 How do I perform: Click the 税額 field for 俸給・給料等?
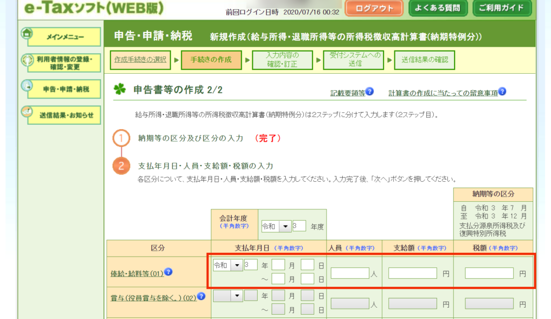[489, 273]
